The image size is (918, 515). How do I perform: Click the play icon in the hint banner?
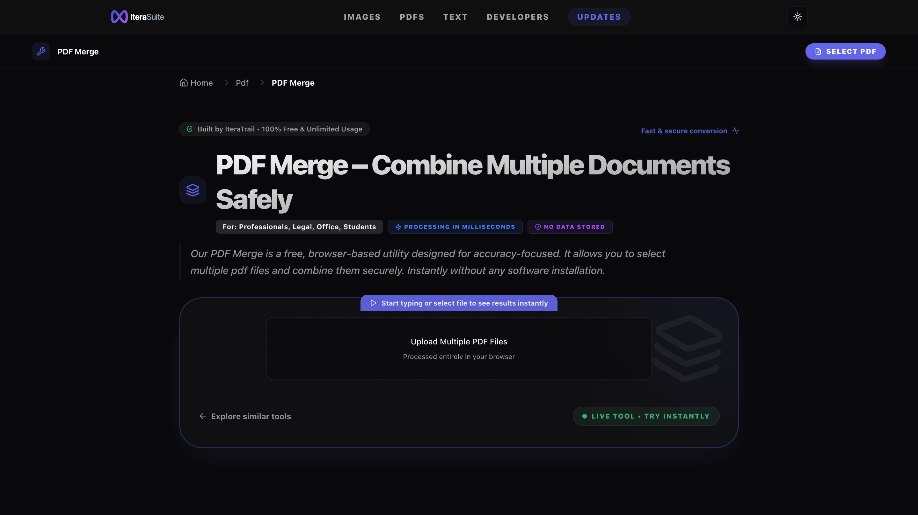pos(373,303)
